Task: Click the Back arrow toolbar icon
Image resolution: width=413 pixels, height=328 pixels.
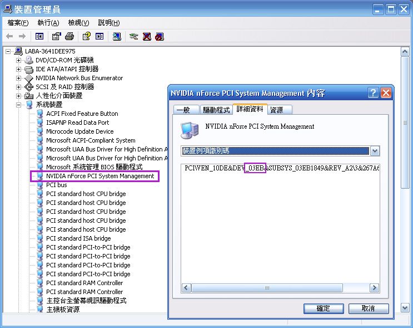Action: (9, 36)
